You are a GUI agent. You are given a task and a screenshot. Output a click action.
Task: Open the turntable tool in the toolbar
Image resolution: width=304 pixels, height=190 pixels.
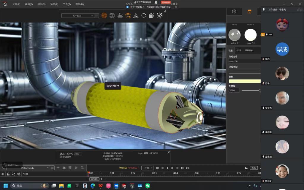[120, 15]
